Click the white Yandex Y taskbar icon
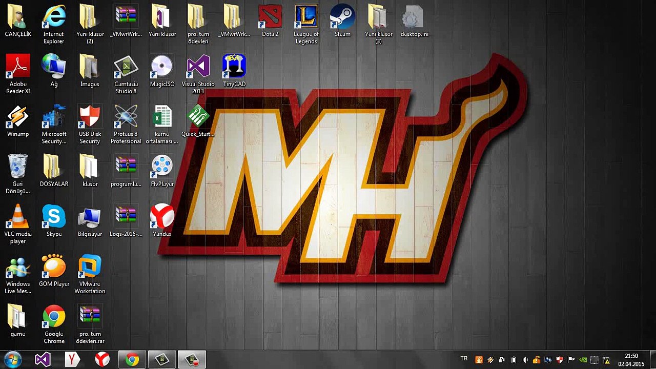Image resolution: width=656 pixels, height=369 pixels. 72,360
